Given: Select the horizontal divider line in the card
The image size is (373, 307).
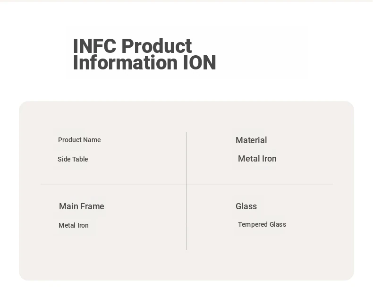Looking at the screenshot, I should point(113,184).
